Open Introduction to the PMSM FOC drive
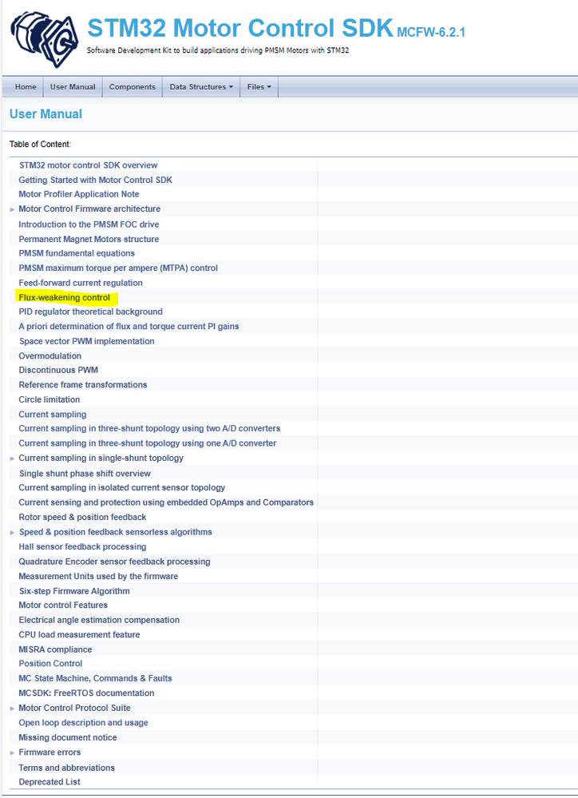Image resolution: width=578 pixels, height=798 pixels. click(89, 224)
